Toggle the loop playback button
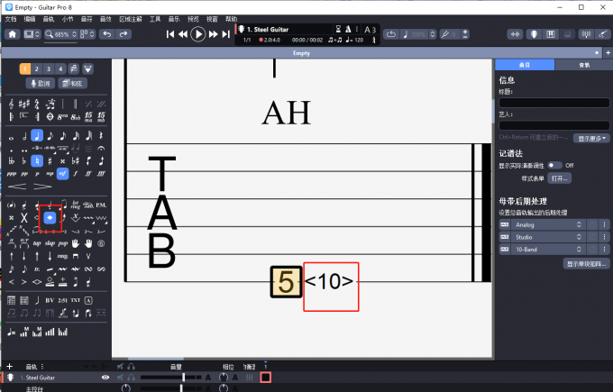Screen dimensions: 613x392 point(392,34)
